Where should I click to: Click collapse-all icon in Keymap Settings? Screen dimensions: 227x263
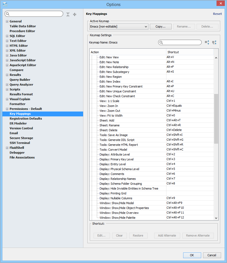[x=214, y=42]
